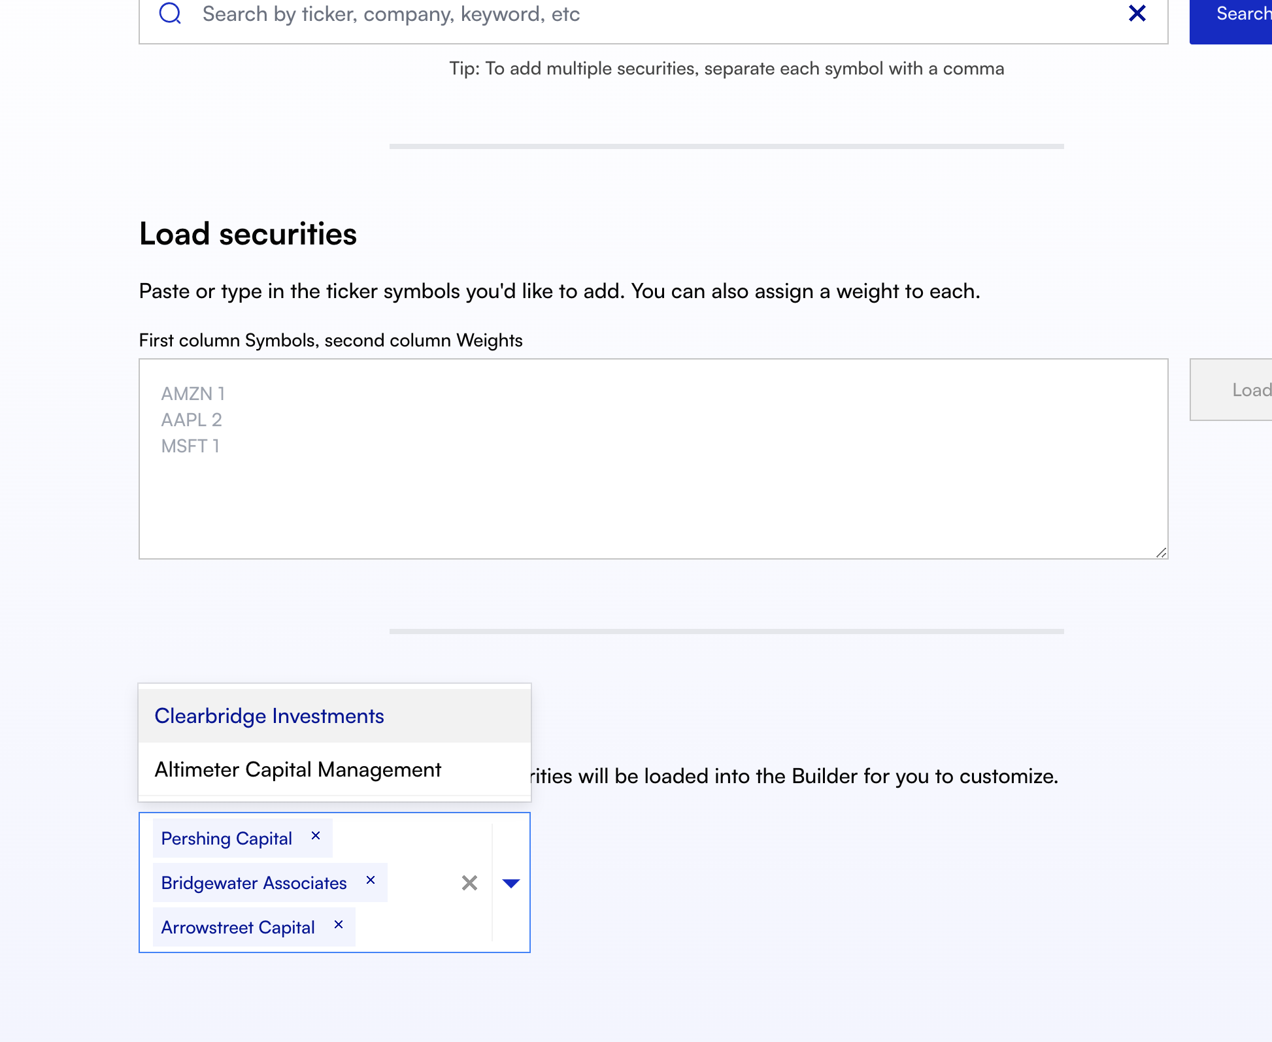
Task: Select Clearbridge Investments option
Action: point(269,716)
